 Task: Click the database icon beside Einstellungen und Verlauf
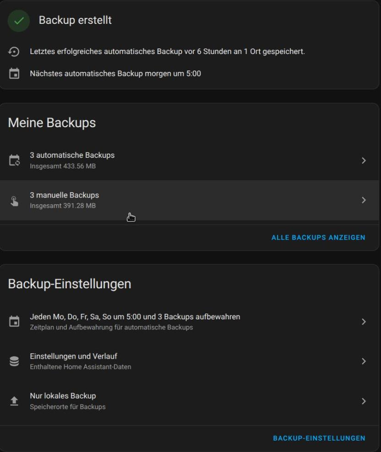tap(14, 361)
